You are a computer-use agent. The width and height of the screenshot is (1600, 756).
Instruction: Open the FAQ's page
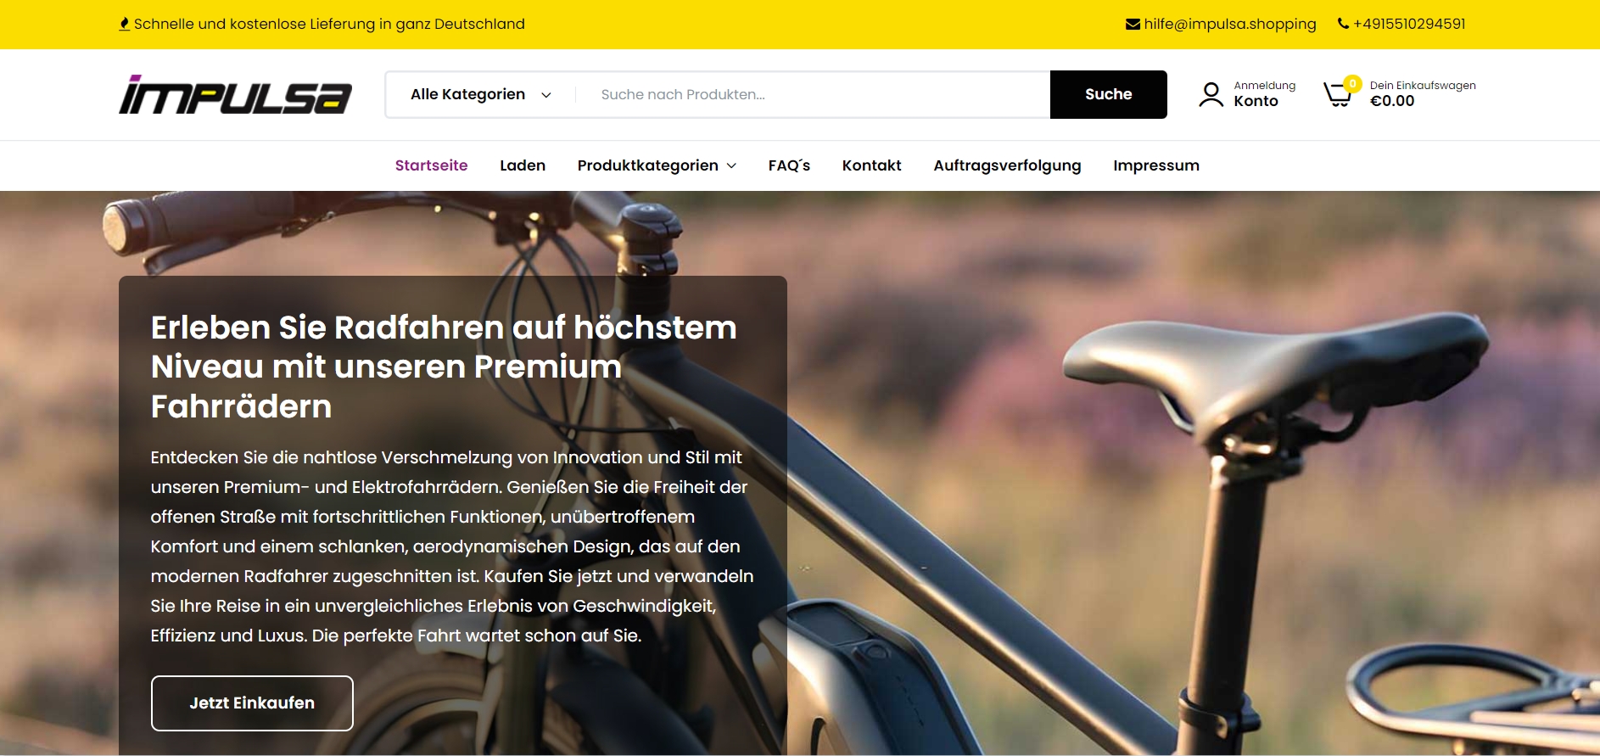click(789, 165)
